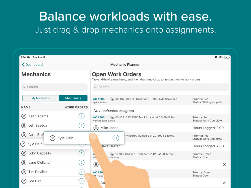Select Jeff Beseda avatar icon

[24, 126]
